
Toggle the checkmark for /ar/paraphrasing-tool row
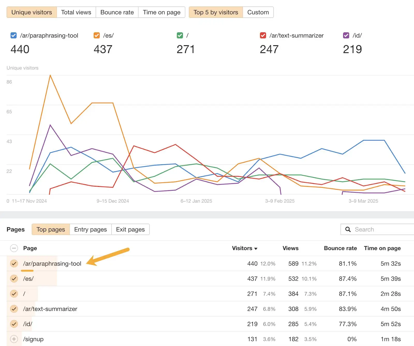click(x=14, y=263)
